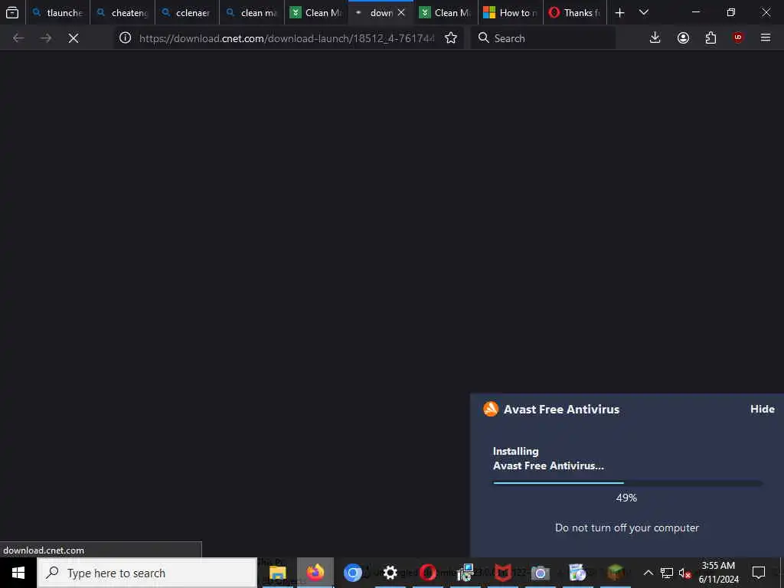Image resolution: width=784 pixels, height=588 pixels.
Task: Open the disc installer taskbar icon
Action: 577,573
